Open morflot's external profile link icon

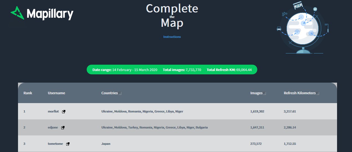(64, 112)
